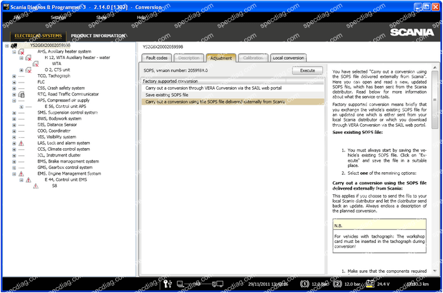Image resolution: width=443 pixels, height=293 pixels.
Task: Click the computer icon in the status bar connection
Action: click(x=180, y=284)
